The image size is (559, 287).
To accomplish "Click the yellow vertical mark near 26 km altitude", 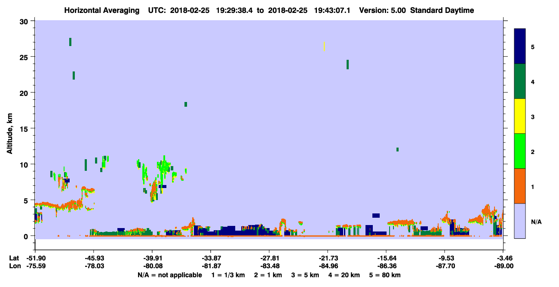I will coord(324,46).
